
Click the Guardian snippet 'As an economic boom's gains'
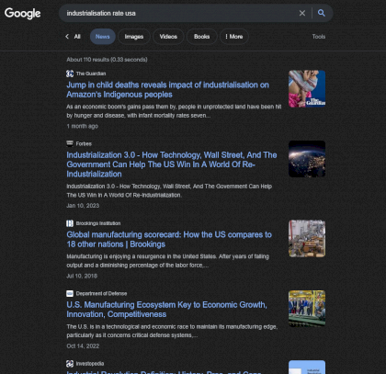point(174,111)
